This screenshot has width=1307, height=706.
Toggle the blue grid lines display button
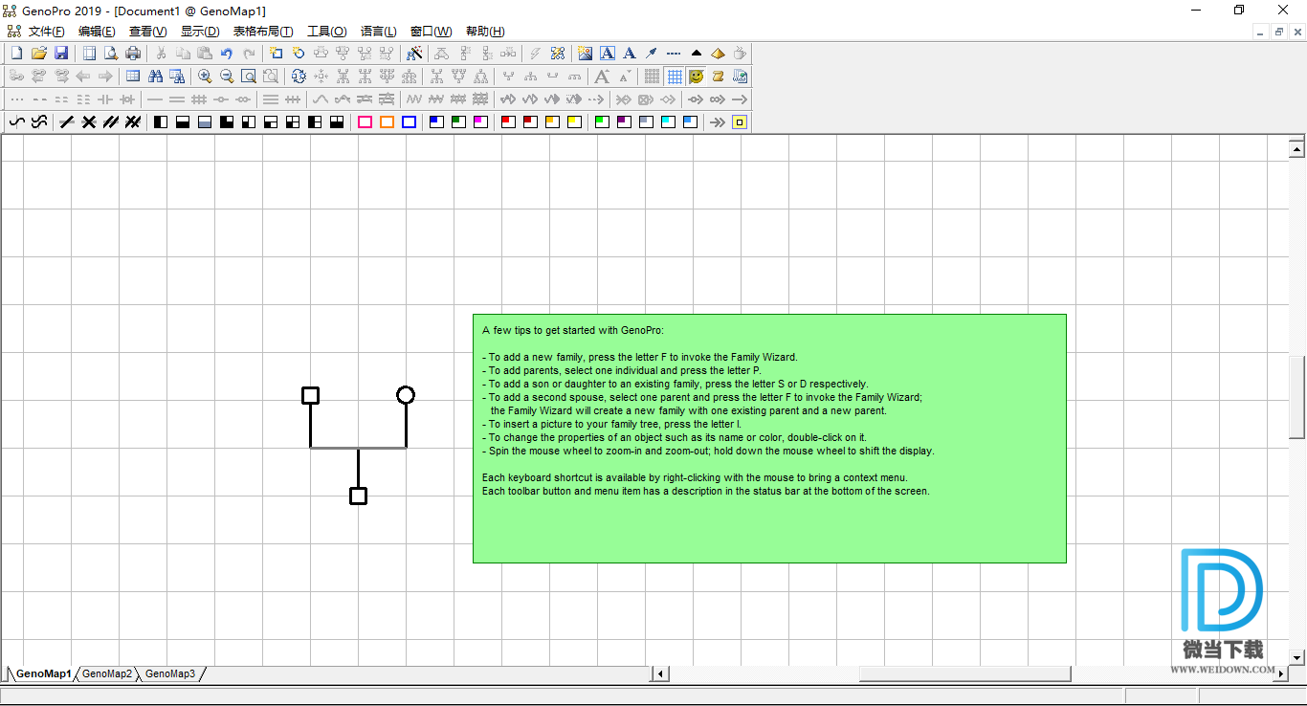(675, 77)
